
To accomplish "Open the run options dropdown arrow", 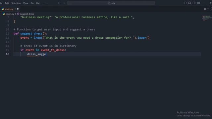I will (208, 9).
